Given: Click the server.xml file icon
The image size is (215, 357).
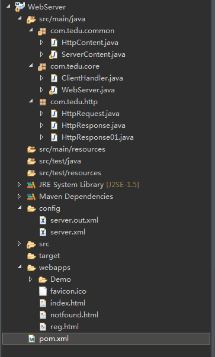Looking at the screenshot, I should pyautogui.click(x=43, y=232).
